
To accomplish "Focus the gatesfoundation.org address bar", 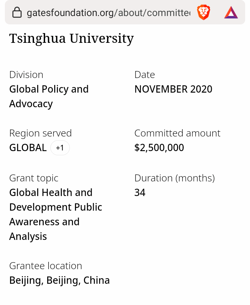I will [x=108, y=13].
